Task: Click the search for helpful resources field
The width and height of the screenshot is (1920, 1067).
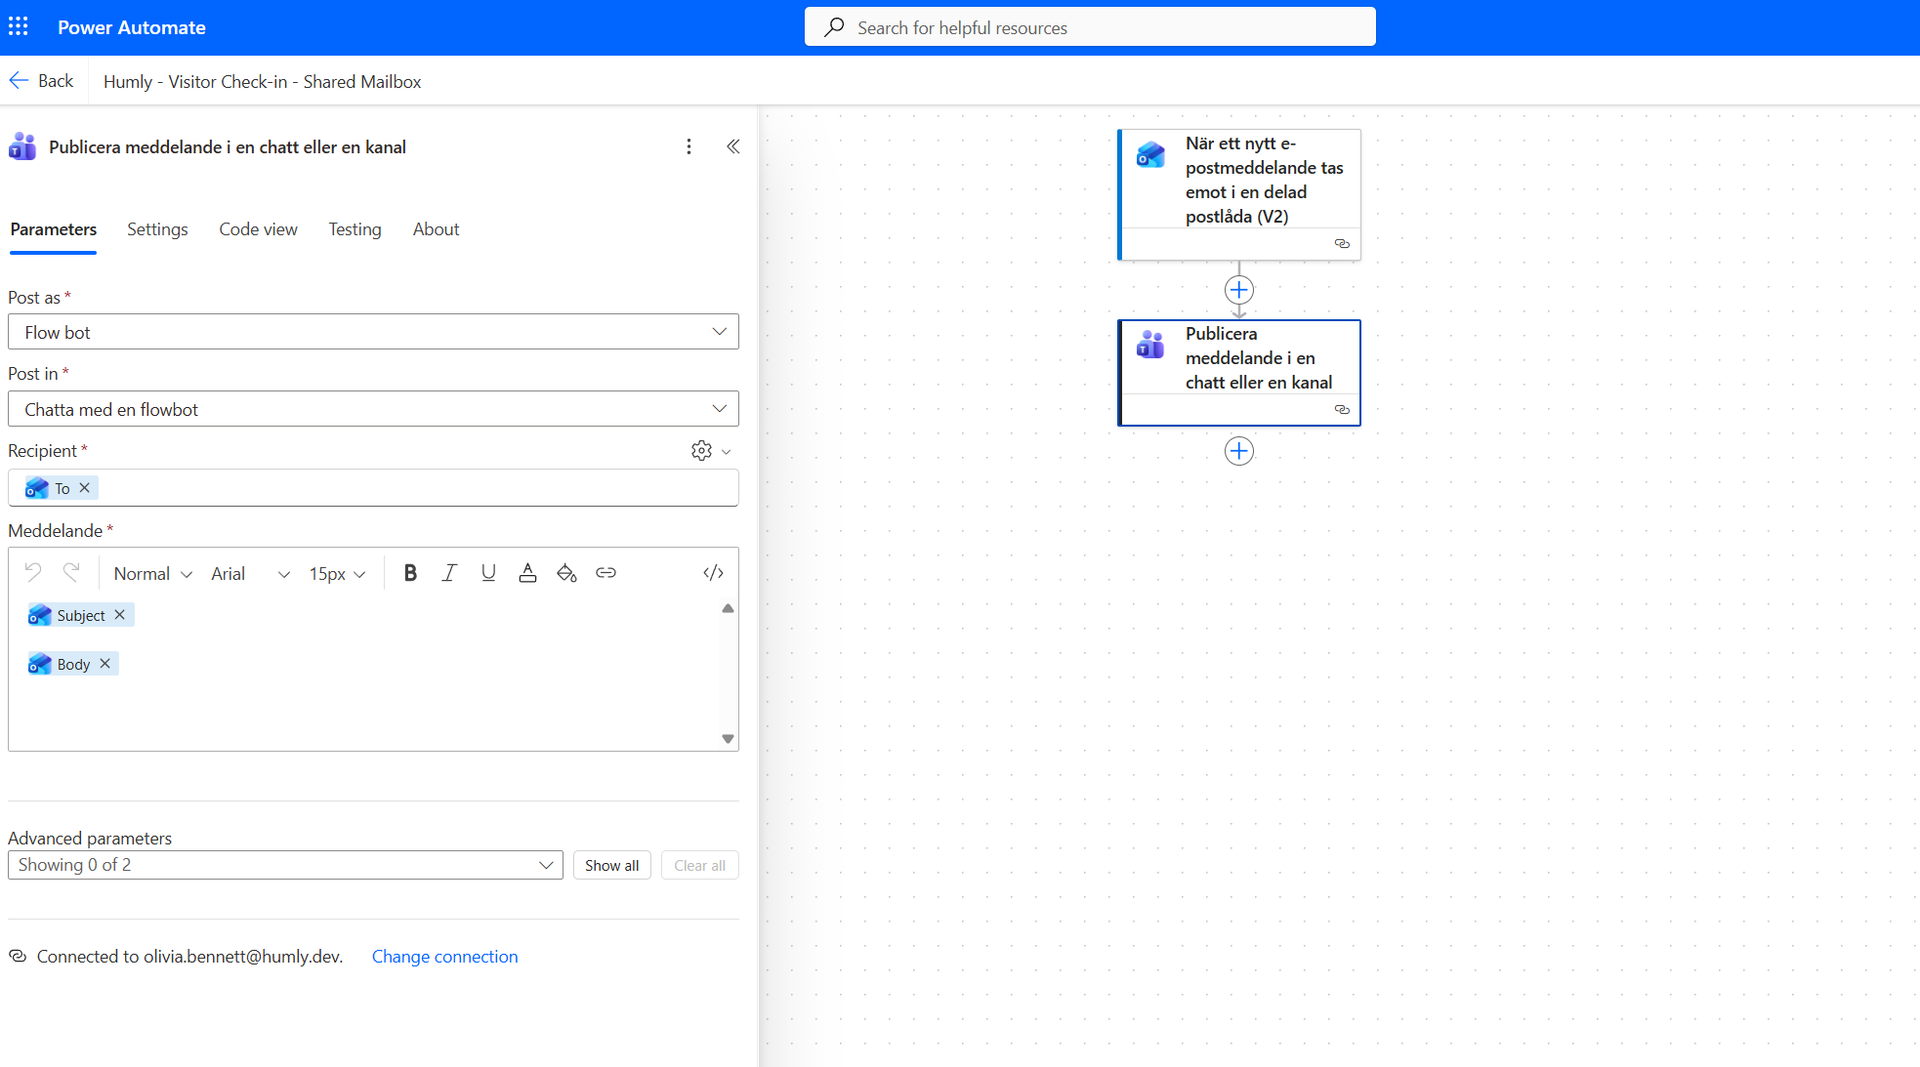Action: pyautogui.click(x=1090, y=27)
